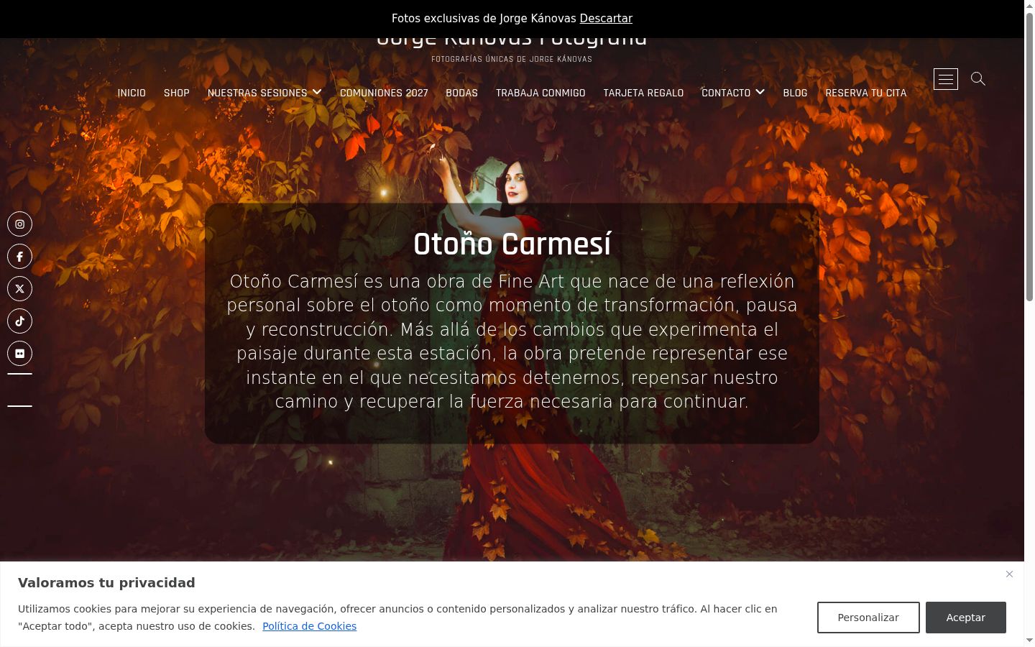Click the scrollbar down arrow
The width and height of the screenshot is (1035, 647).
pyautogui.click(x=1029, y=641)
